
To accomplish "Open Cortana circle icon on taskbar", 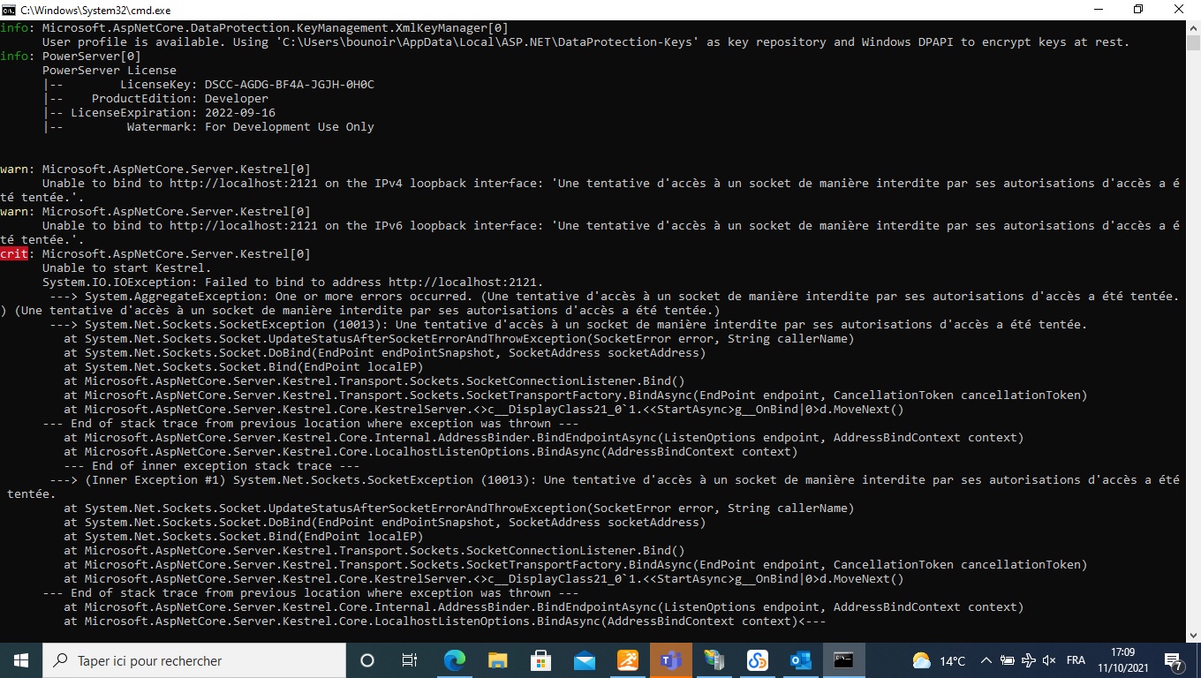I will pyautogui.click(x=367, y=660).
